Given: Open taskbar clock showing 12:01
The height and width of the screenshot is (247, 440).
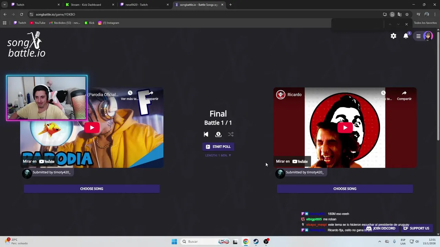Looking at the screenshot, I should click(x=430, y=242).
